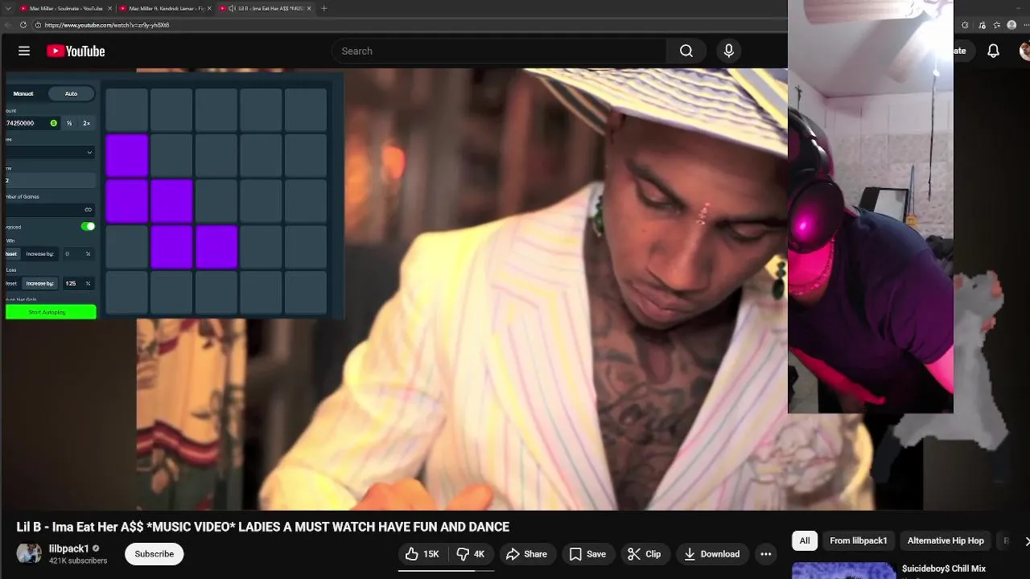This screenshot has height=579, width=1030.
Task: Create a Clip of this video
Action: [x=644, y=554]
